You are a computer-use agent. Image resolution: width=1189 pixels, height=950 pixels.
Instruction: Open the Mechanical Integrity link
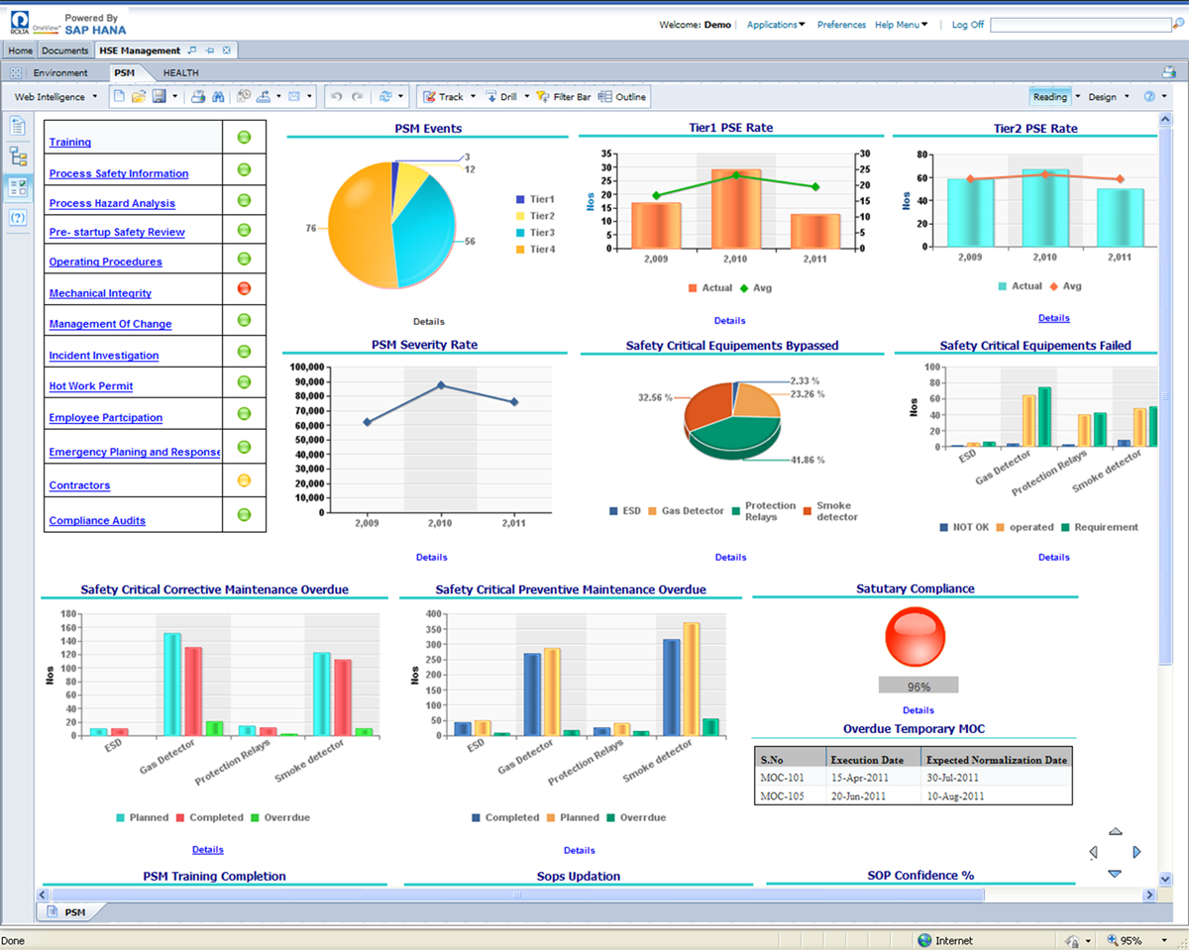coord(100,293)
